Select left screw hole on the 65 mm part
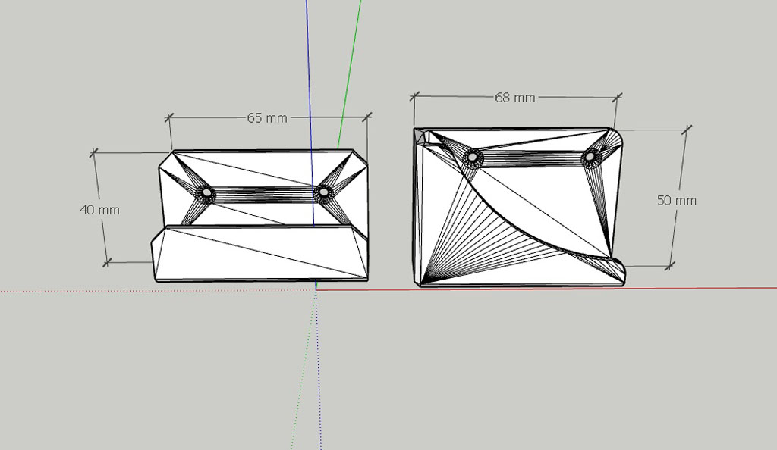The height and width of the screenshot is (450, 777). tap(205, 193)
